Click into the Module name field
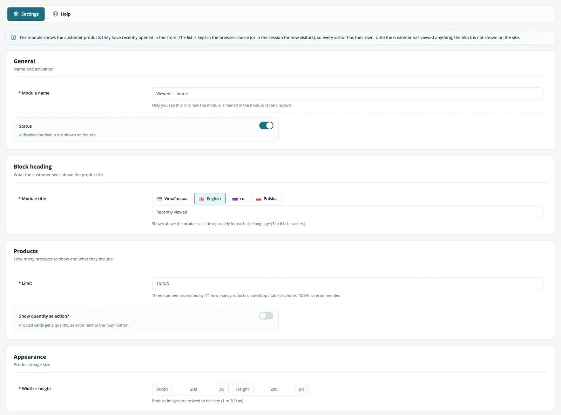 [347, 94]
